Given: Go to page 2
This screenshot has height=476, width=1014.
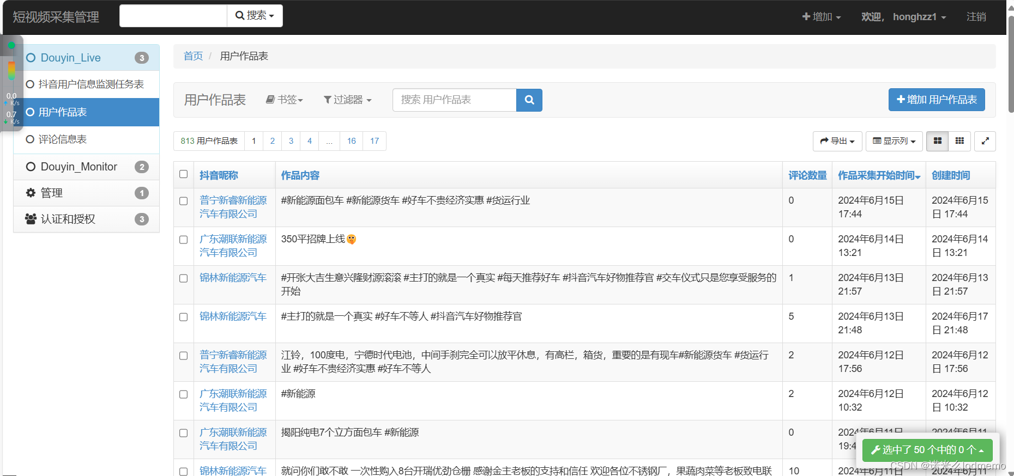Looking at the screenshot, I should [273, 141].
